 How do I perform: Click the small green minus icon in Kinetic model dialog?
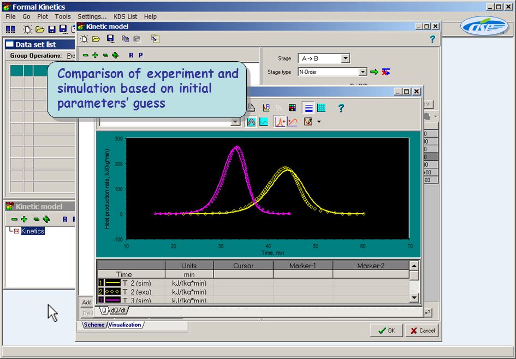coord(86,55)
